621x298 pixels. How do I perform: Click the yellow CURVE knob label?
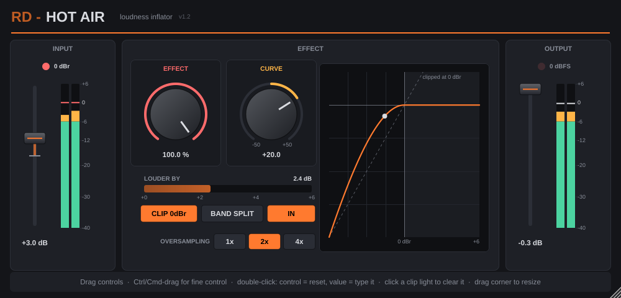[x=271, y=68]
